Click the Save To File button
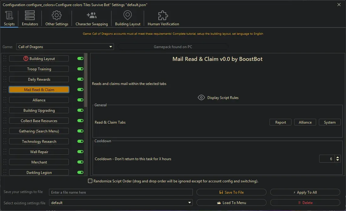 (x=231, y=192)
